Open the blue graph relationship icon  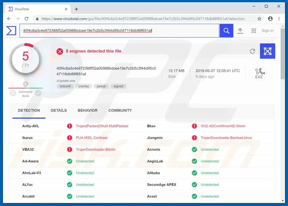[x=268, y=51]
